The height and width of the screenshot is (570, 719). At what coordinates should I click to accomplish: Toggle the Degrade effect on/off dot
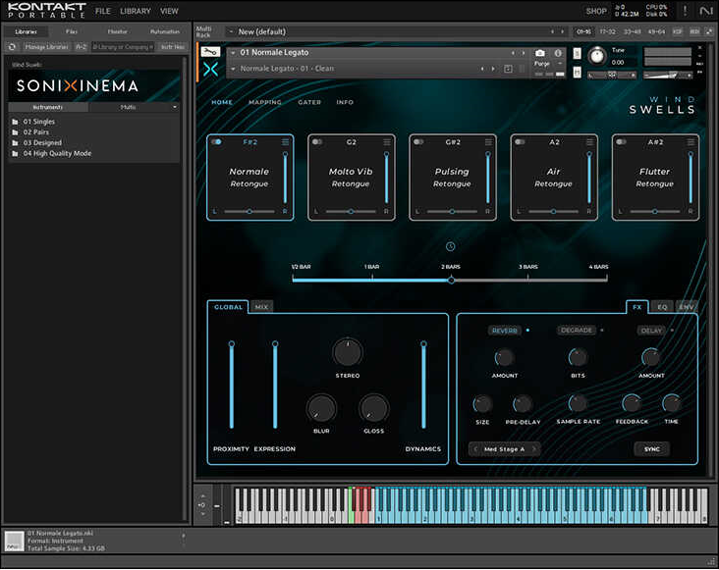(602, 330)
